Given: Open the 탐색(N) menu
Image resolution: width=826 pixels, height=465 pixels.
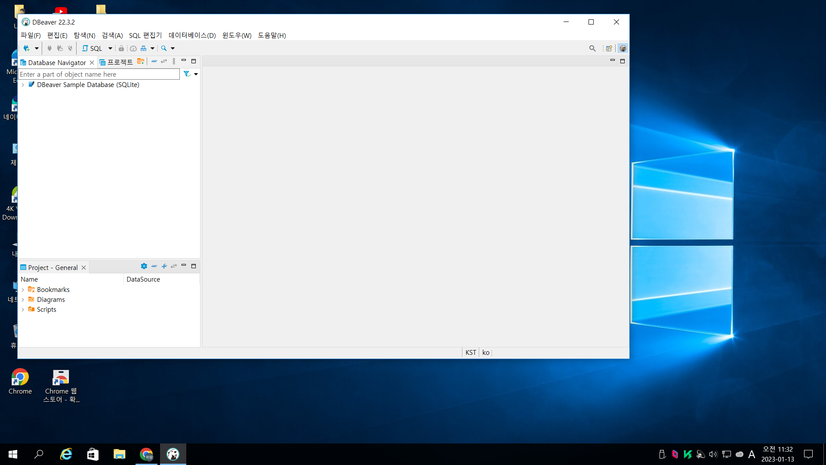Looking at the screenshot, I should 84,35.
